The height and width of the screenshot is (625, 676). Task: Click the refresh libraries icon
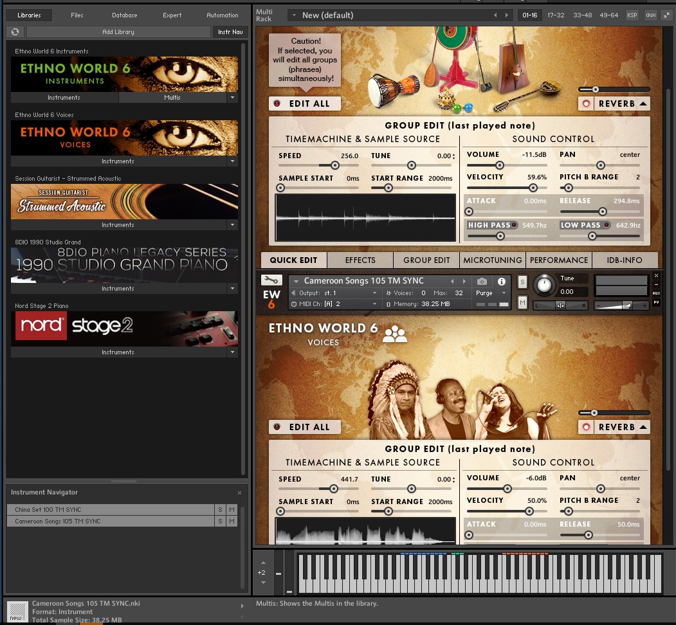pyautogui.click(x=15, y=32)
